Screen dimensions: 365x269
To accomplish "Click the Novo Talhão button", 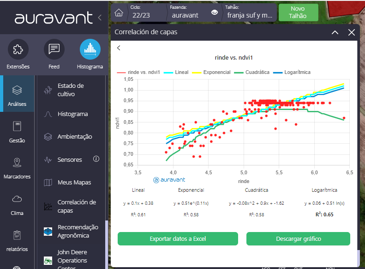I will coord(298,12).
